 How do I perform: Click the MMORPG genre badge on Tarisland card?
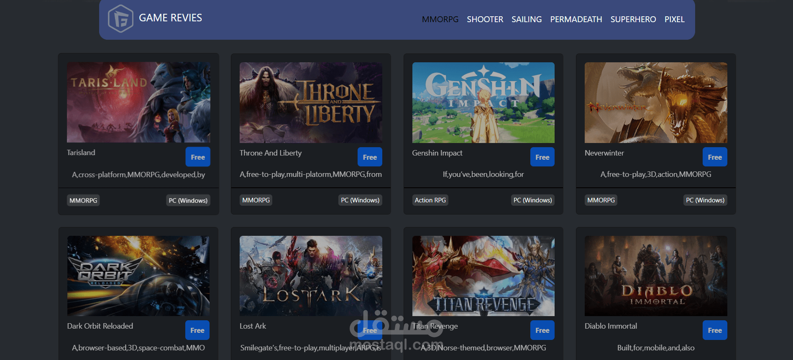click(x=83, y=200)
